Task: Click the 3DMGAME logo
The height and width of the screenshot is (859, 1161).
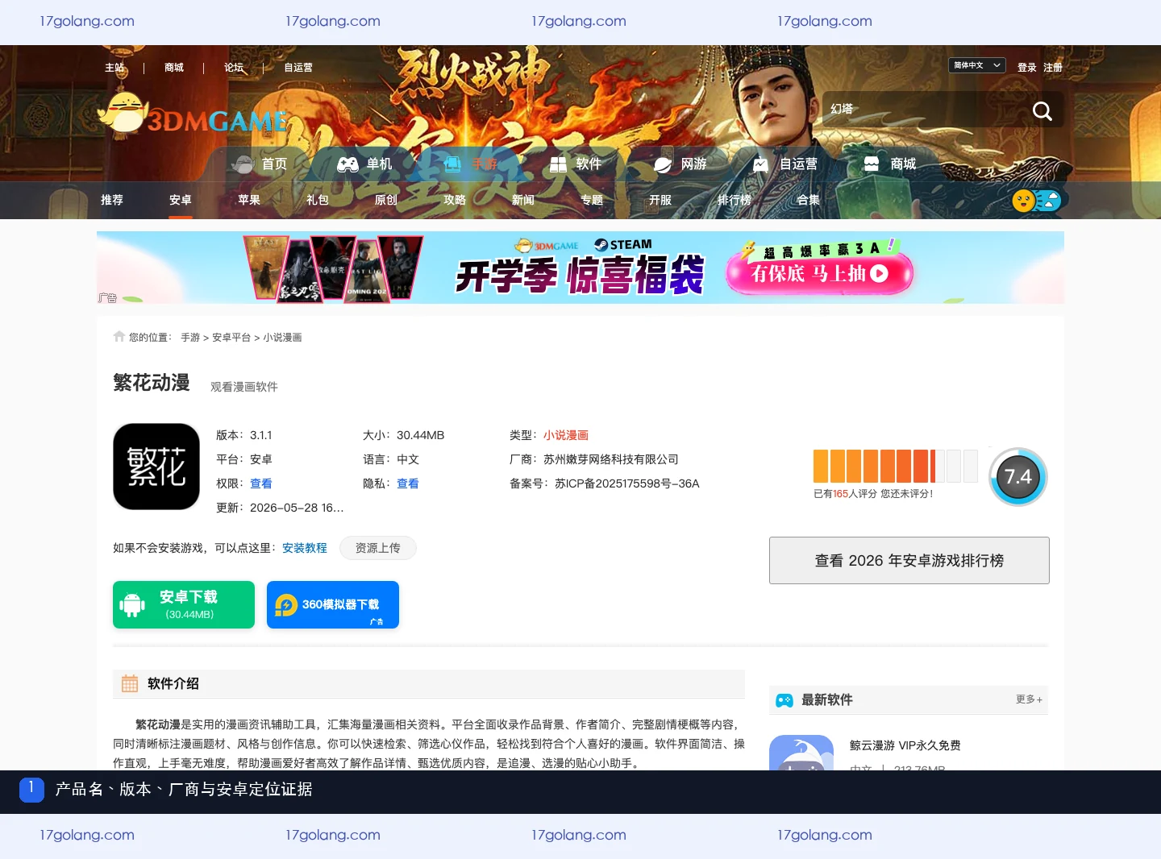Action: click(x=192, y=114)
